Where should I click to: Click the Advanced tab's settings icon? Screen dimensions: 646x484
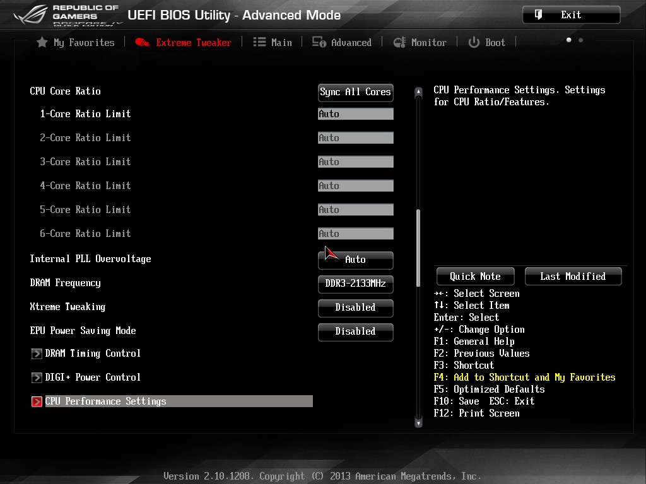coord(319,42)
